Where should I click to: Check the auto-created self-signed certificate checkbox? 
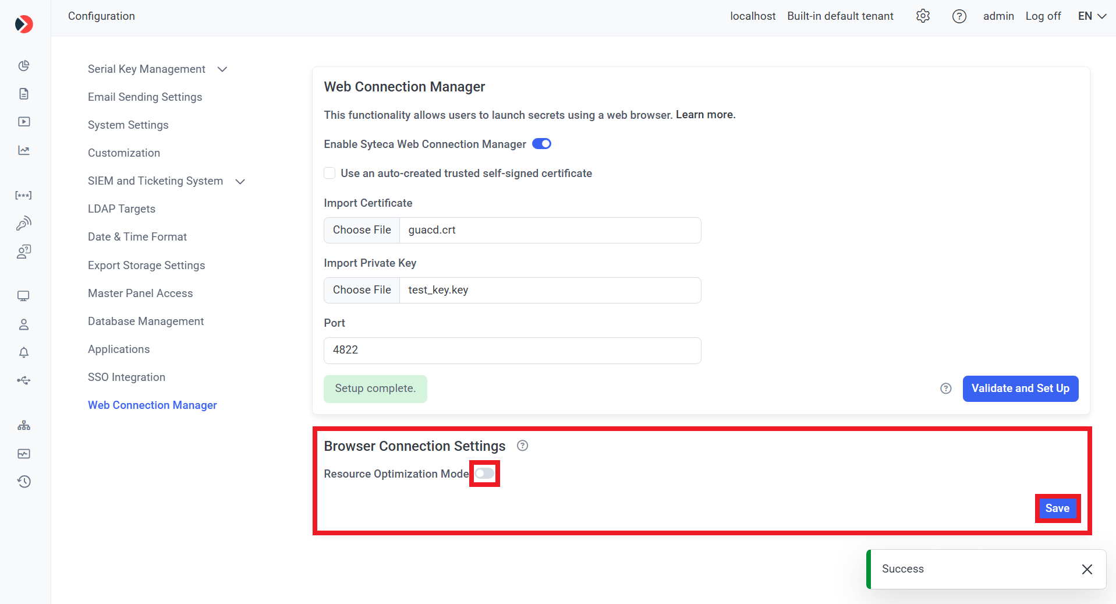click(330, 173)
